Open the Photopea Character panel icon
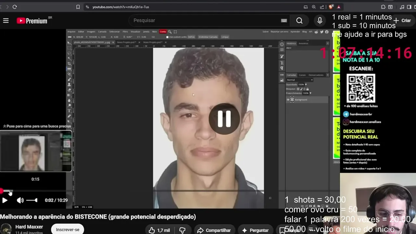 tap(282, 63)
